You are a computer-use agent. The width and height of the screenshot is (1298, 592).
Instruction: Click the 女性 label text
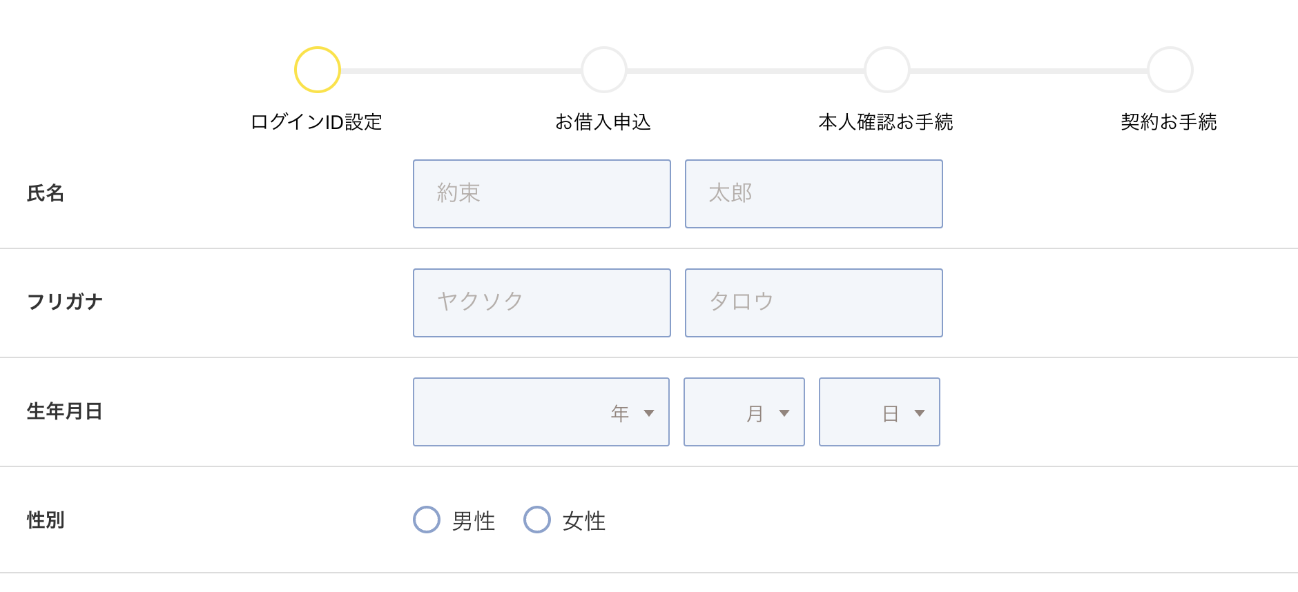(584, 521)
